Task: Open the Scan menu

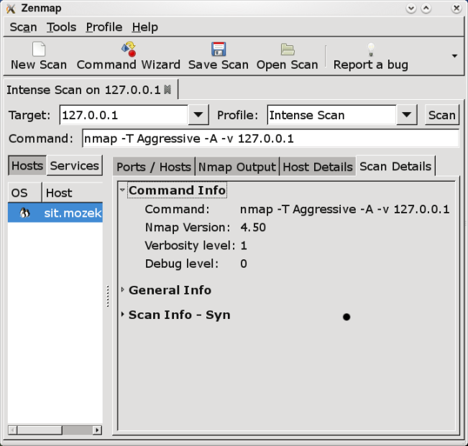Action: click(23, 27)
